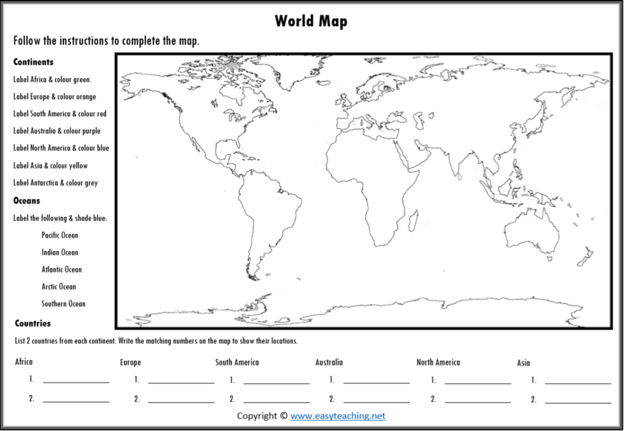Click "Pacific Ocean" in the oceans list

point(60,235)
